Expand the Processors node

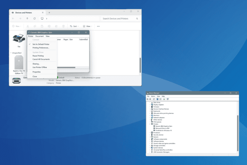(x=150, y=133)
